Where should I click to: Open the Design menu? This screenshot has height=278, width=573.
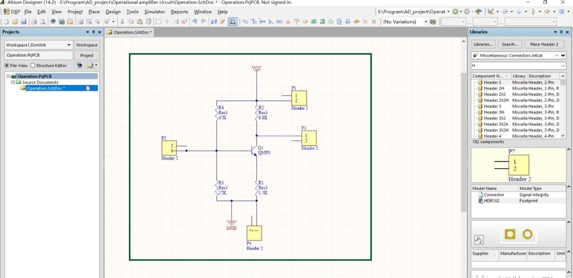(x=112, y=12)
